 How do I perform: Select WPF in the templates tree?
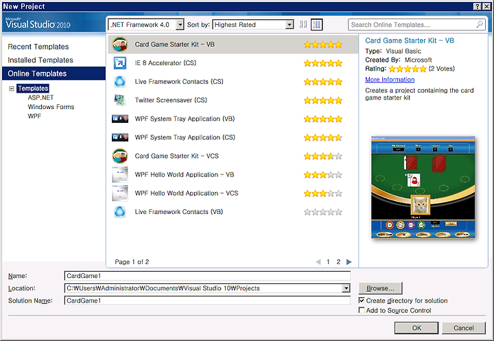pyautogui.click(x=34, y=116)
